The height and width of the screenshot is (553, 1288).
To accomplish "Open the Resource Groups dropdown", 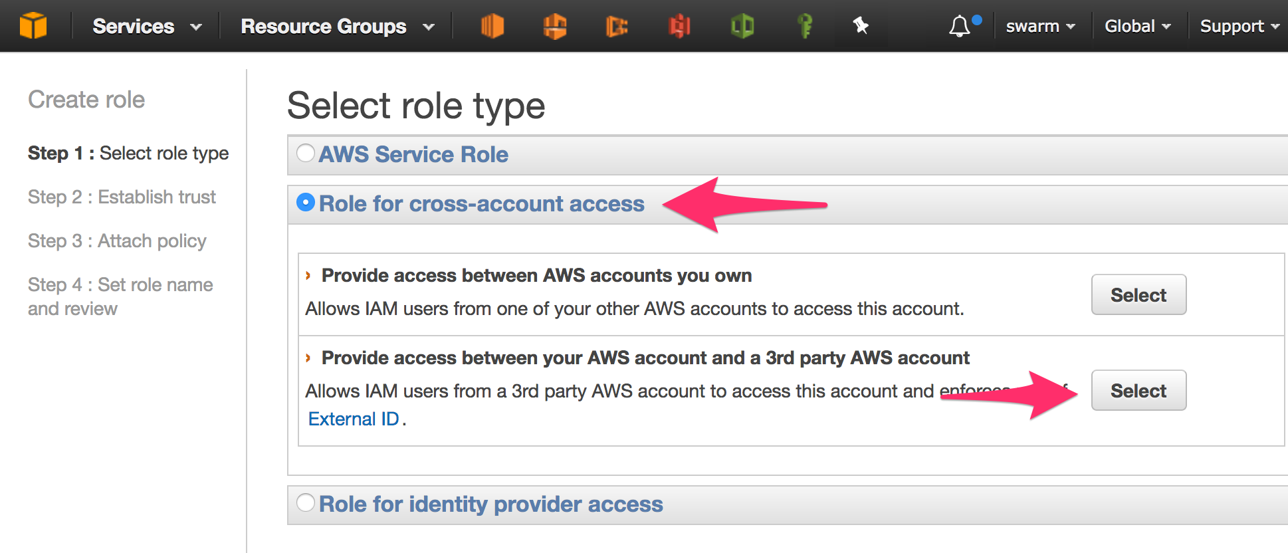I will click(x=338, y=27).
